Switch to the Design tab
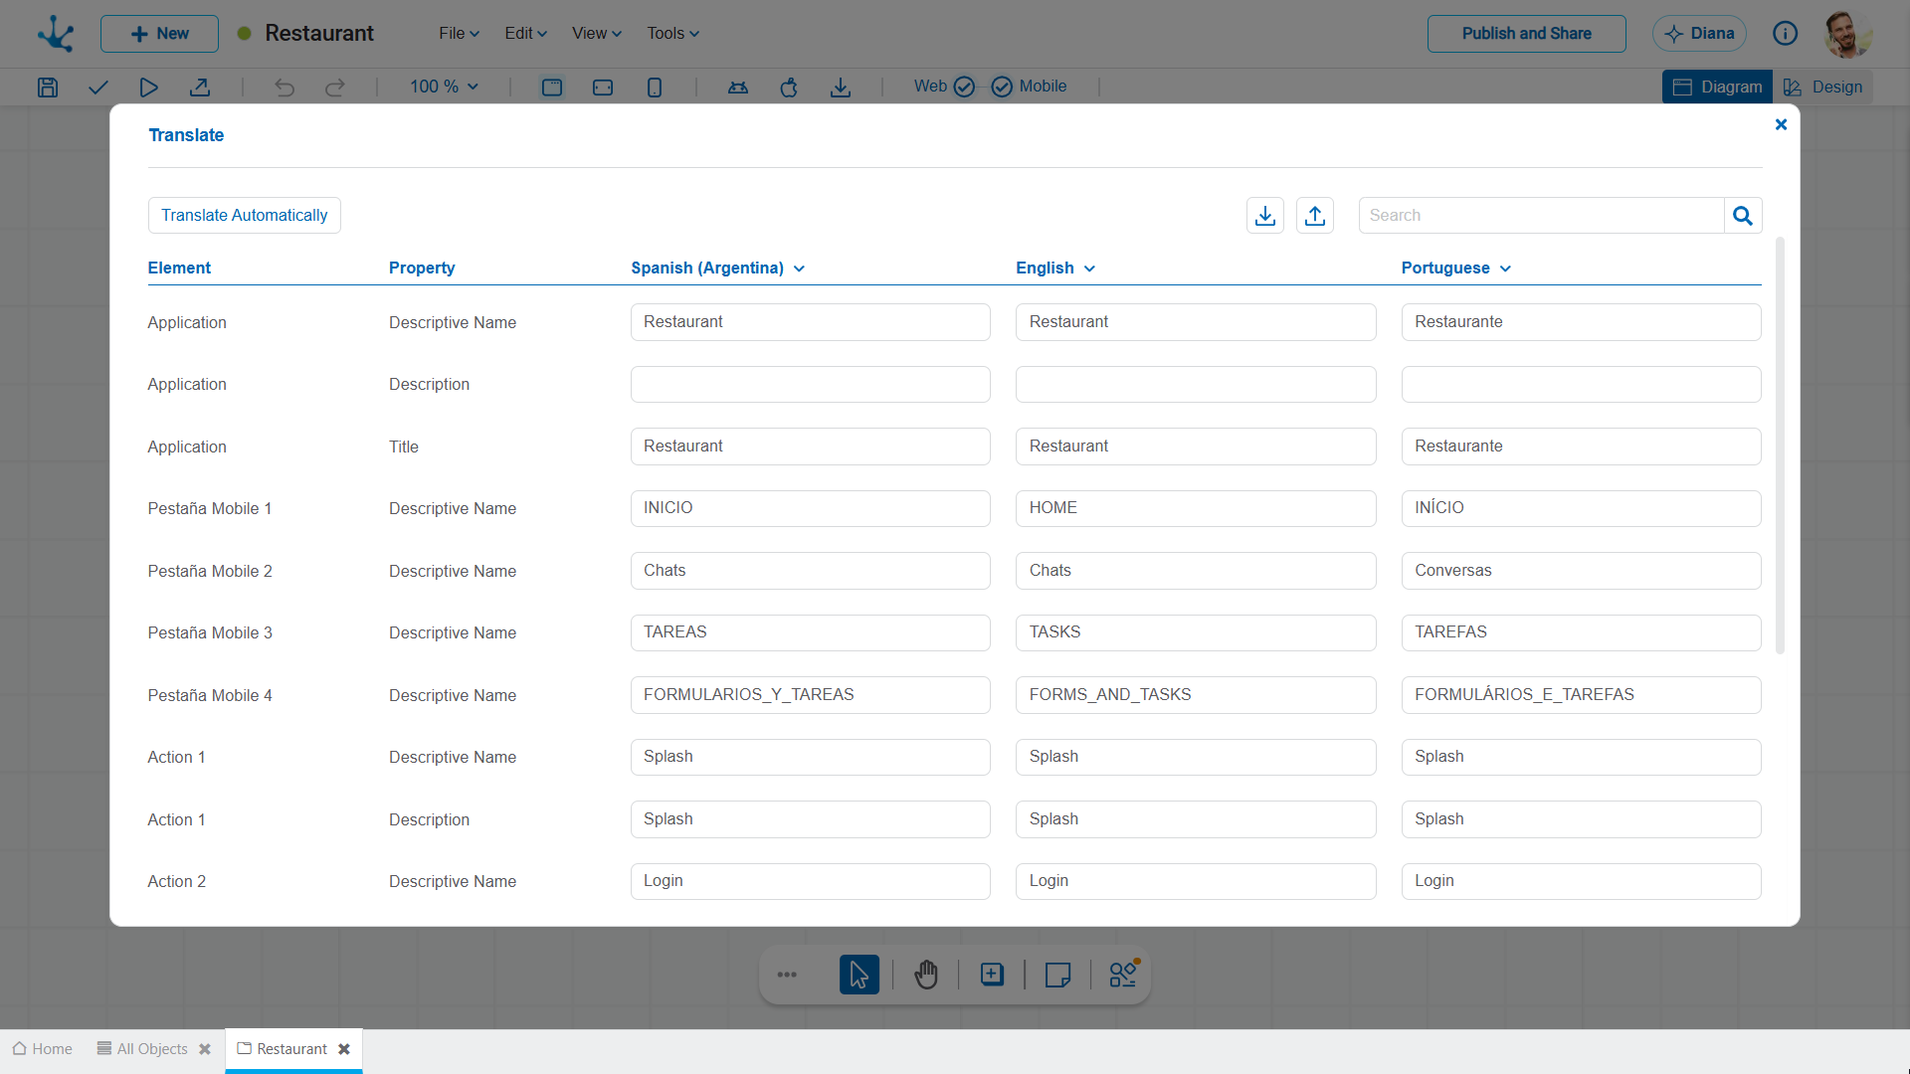1910x1074 pixels. point(1822,88)
